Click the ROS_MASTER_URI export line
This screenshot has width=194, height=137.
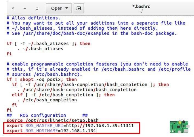click(x=70, y=125)
